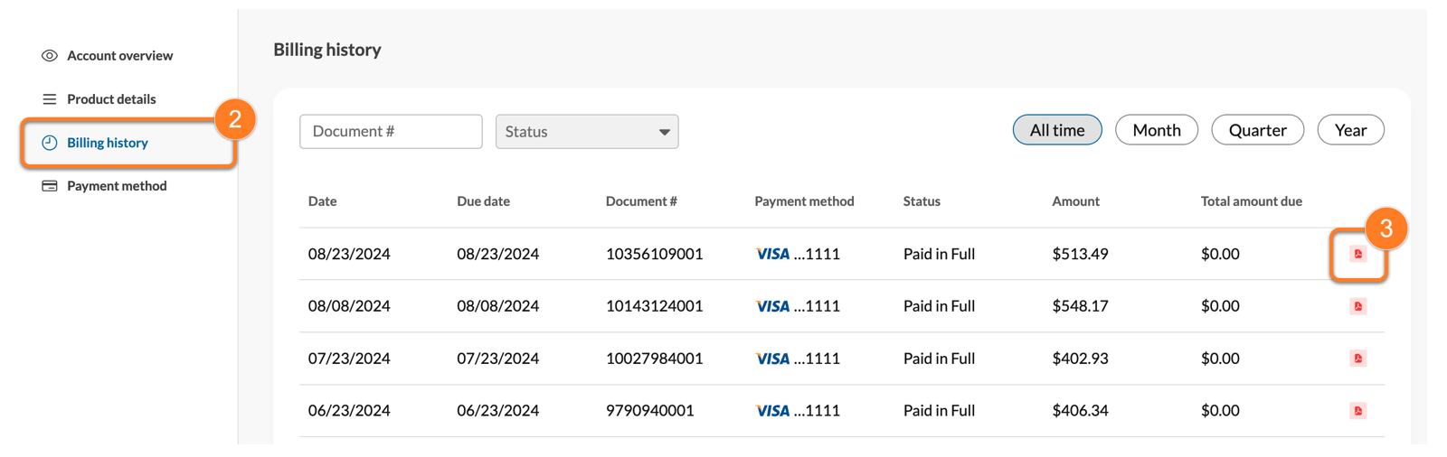This screenshot has width=1447, height=457.
Task: Click the $402.93 amount
Action: pos(1080,359)
